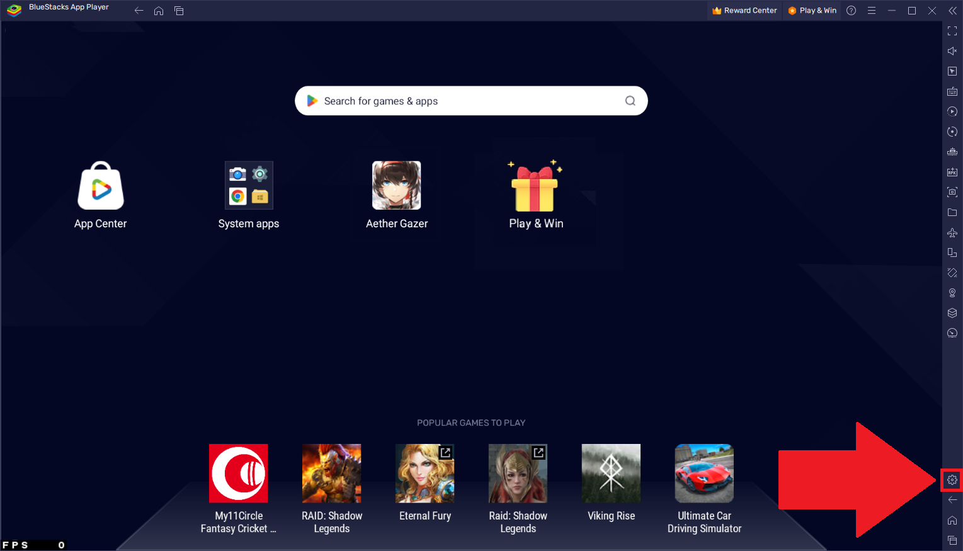Click the "System apps" label text

(x=249, y=224)
